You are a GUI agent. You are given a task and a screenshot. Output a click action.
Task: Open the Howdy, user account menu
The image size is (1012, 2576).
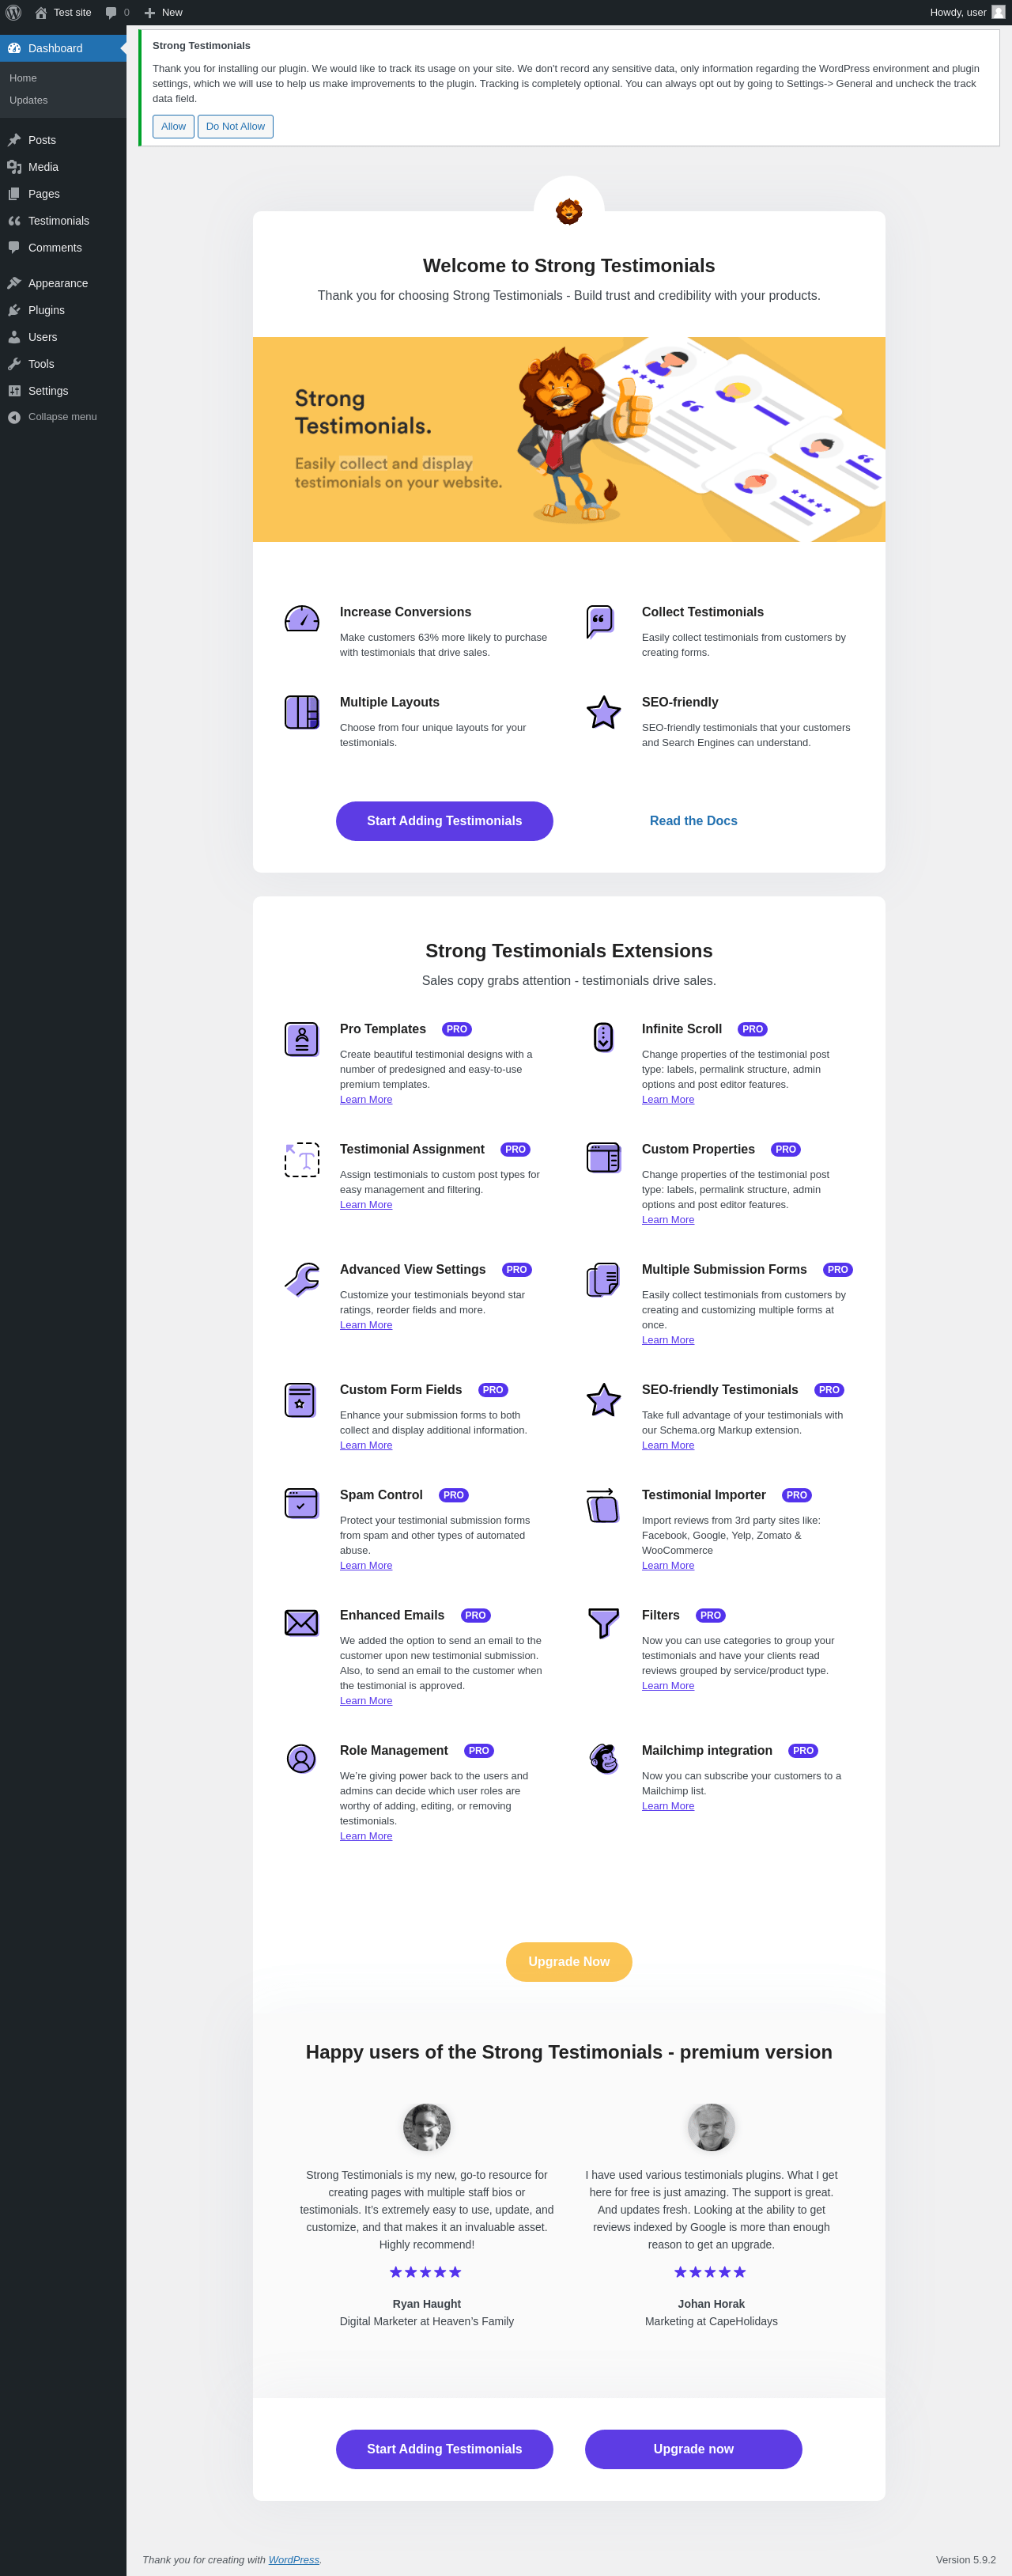pos(957,12)
